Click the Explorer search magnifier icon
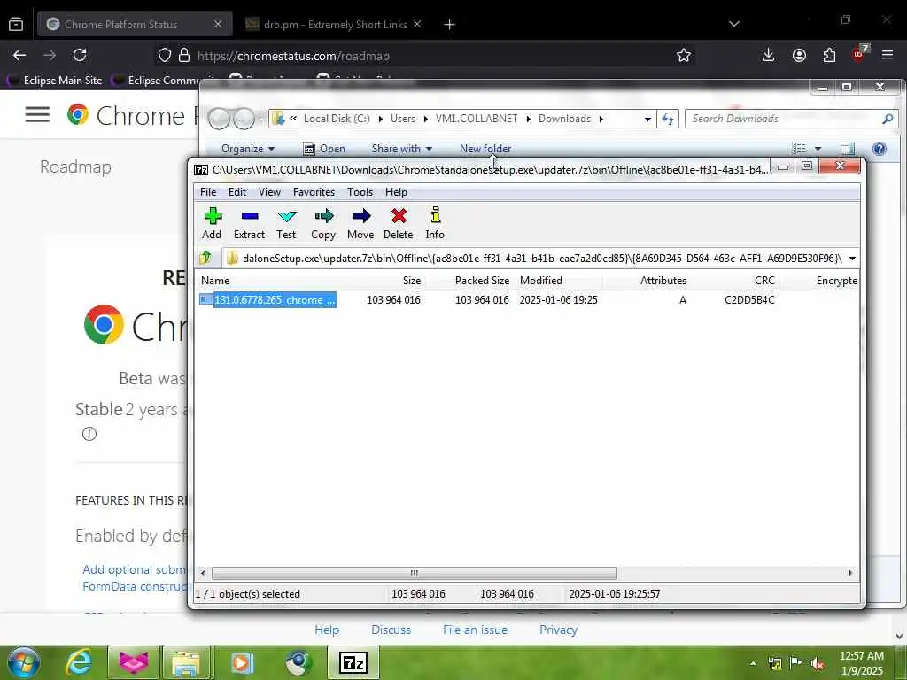This screenshot has width=907, height=680. click(x=888, y=119)
